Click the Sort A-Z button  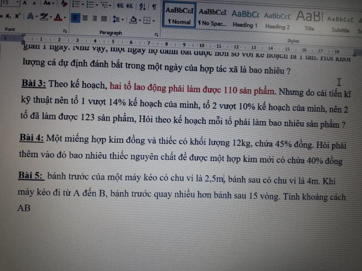142,6
